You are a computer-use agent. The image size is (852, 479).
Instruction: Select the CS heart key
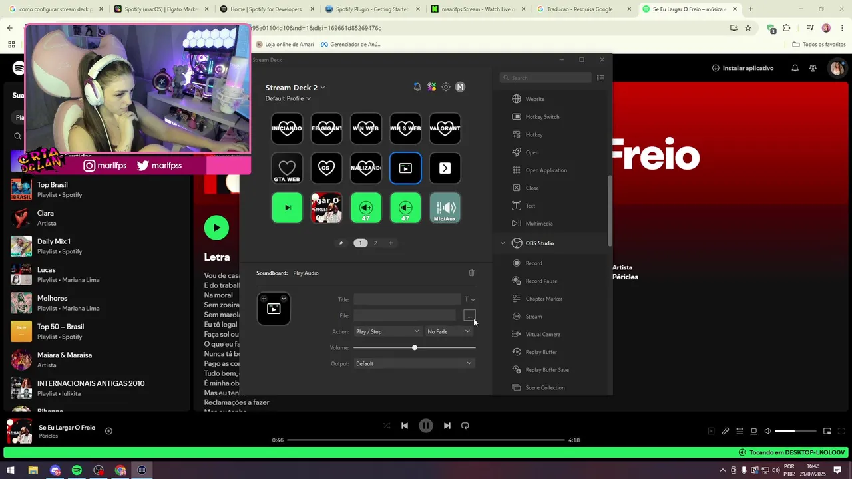click(x=326, y=168)
